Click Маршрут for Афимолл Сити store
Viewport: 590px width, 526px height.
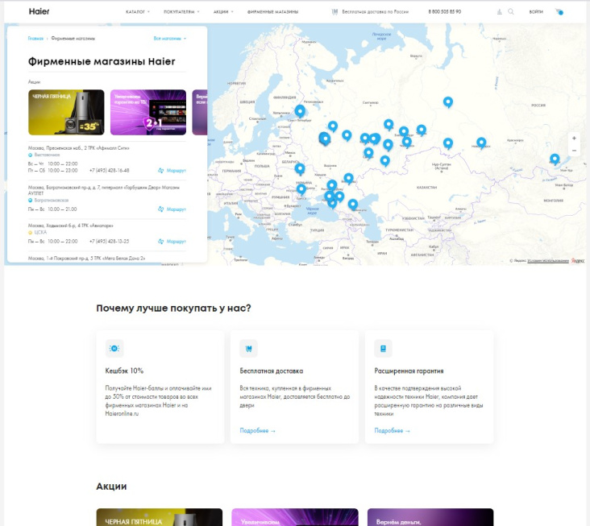[172, 170]
